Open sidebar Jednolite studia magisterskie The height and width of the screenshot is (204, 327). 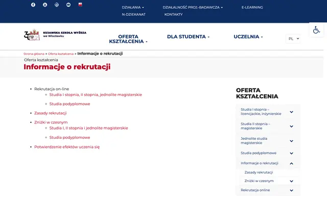(254, 141)
